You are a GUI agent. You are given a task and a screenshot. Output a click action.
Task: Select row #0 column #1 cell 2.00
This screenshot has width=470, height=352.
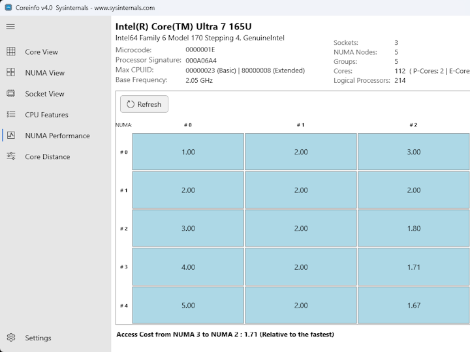click(x=301, y=152)
